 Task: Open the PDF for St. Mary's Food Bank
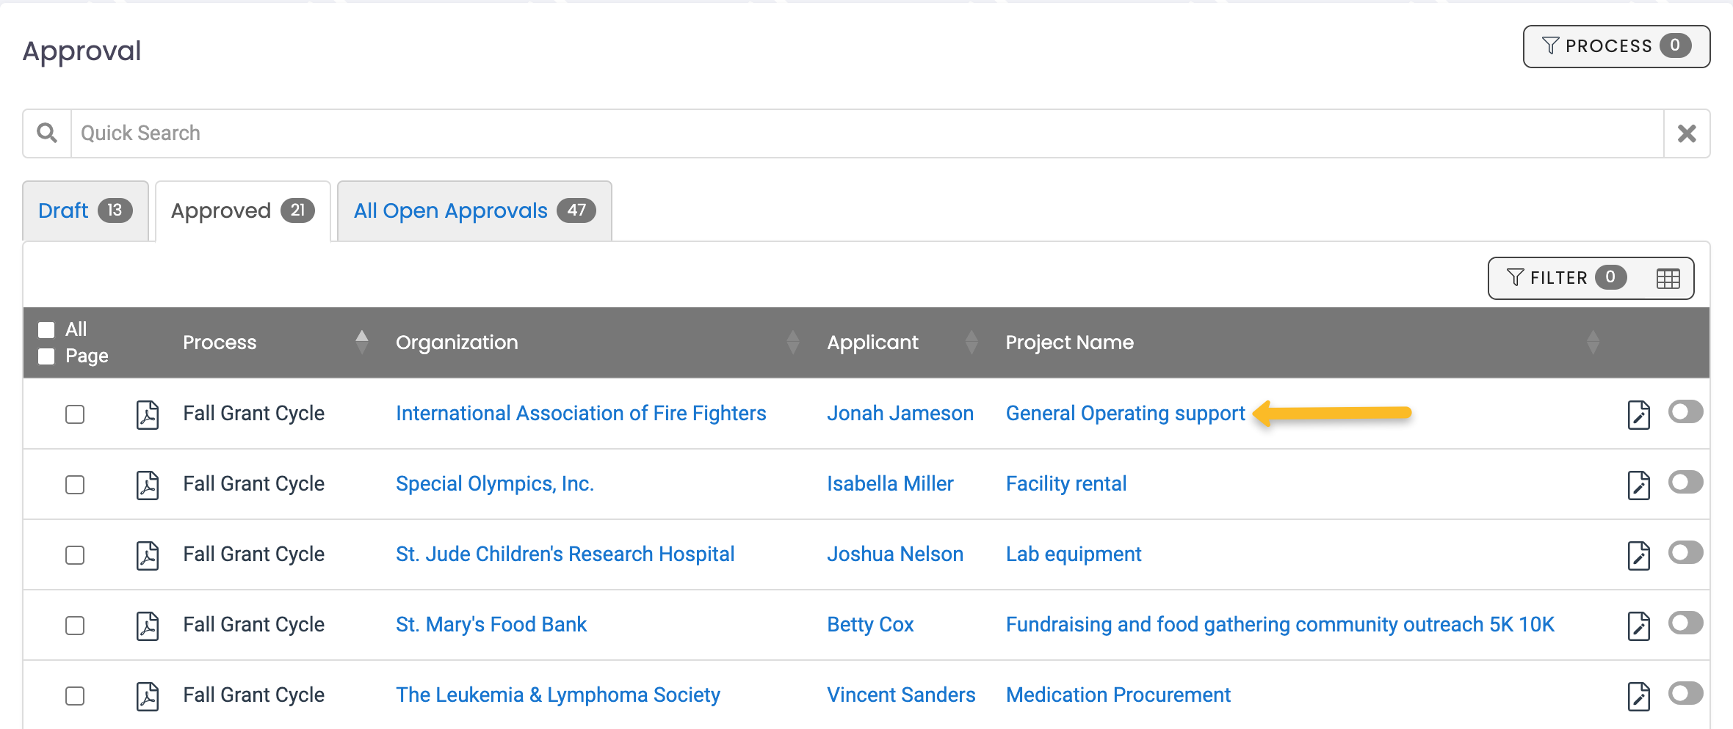pos(147,626)
